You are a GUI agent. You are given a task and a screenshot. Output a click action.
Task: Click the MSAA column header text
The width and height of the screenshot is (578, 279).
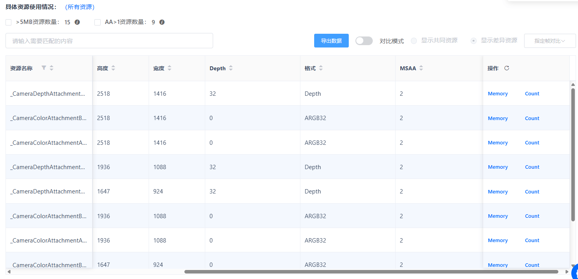coord(408,68)
